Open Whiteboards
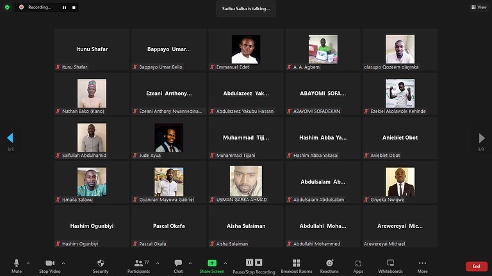The height and width of the screenshot is (276, 492). pos(390,263)
